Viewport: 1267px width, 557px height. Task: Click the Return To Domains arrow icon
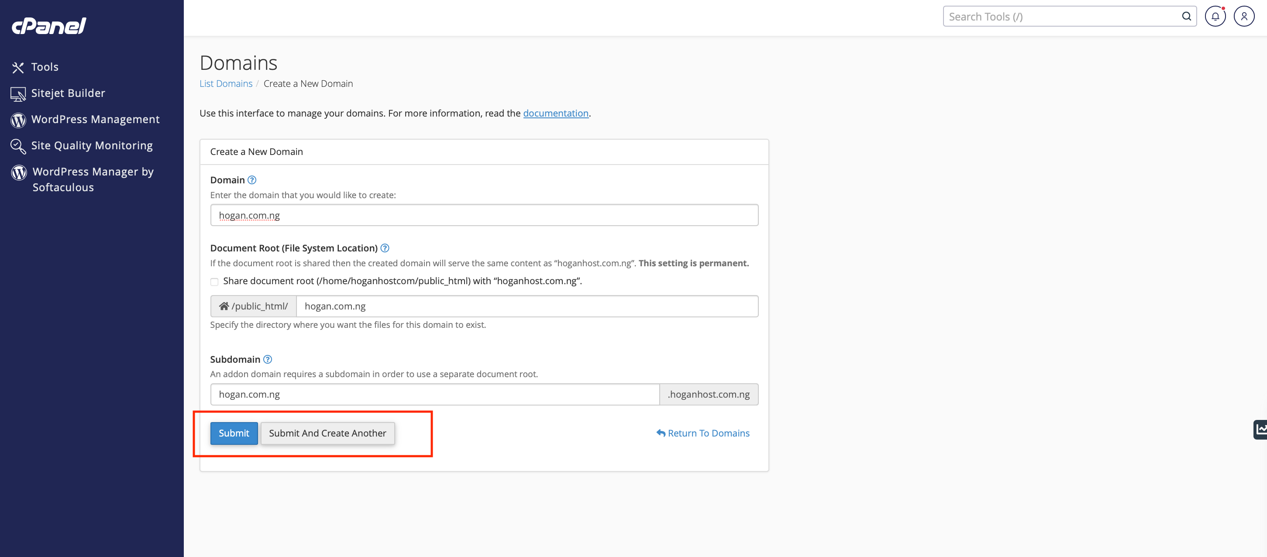[661, 433]
